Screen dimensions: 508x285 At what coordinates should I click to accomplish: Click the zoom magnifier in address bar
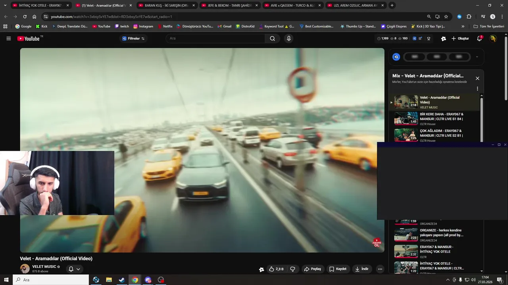pos(429,17)
